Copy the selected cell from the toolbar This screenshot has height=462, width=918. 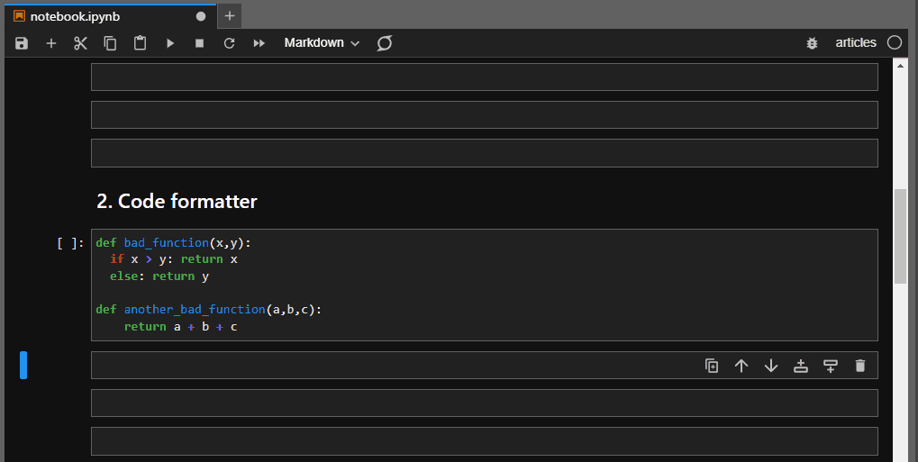coord(110,42)
